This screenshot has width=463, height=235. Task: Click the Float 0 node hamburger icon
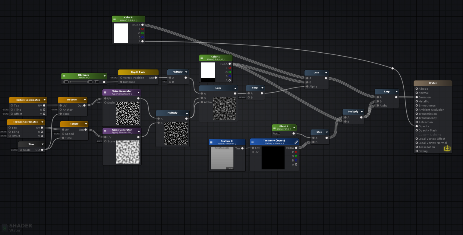tap(274, 128)
